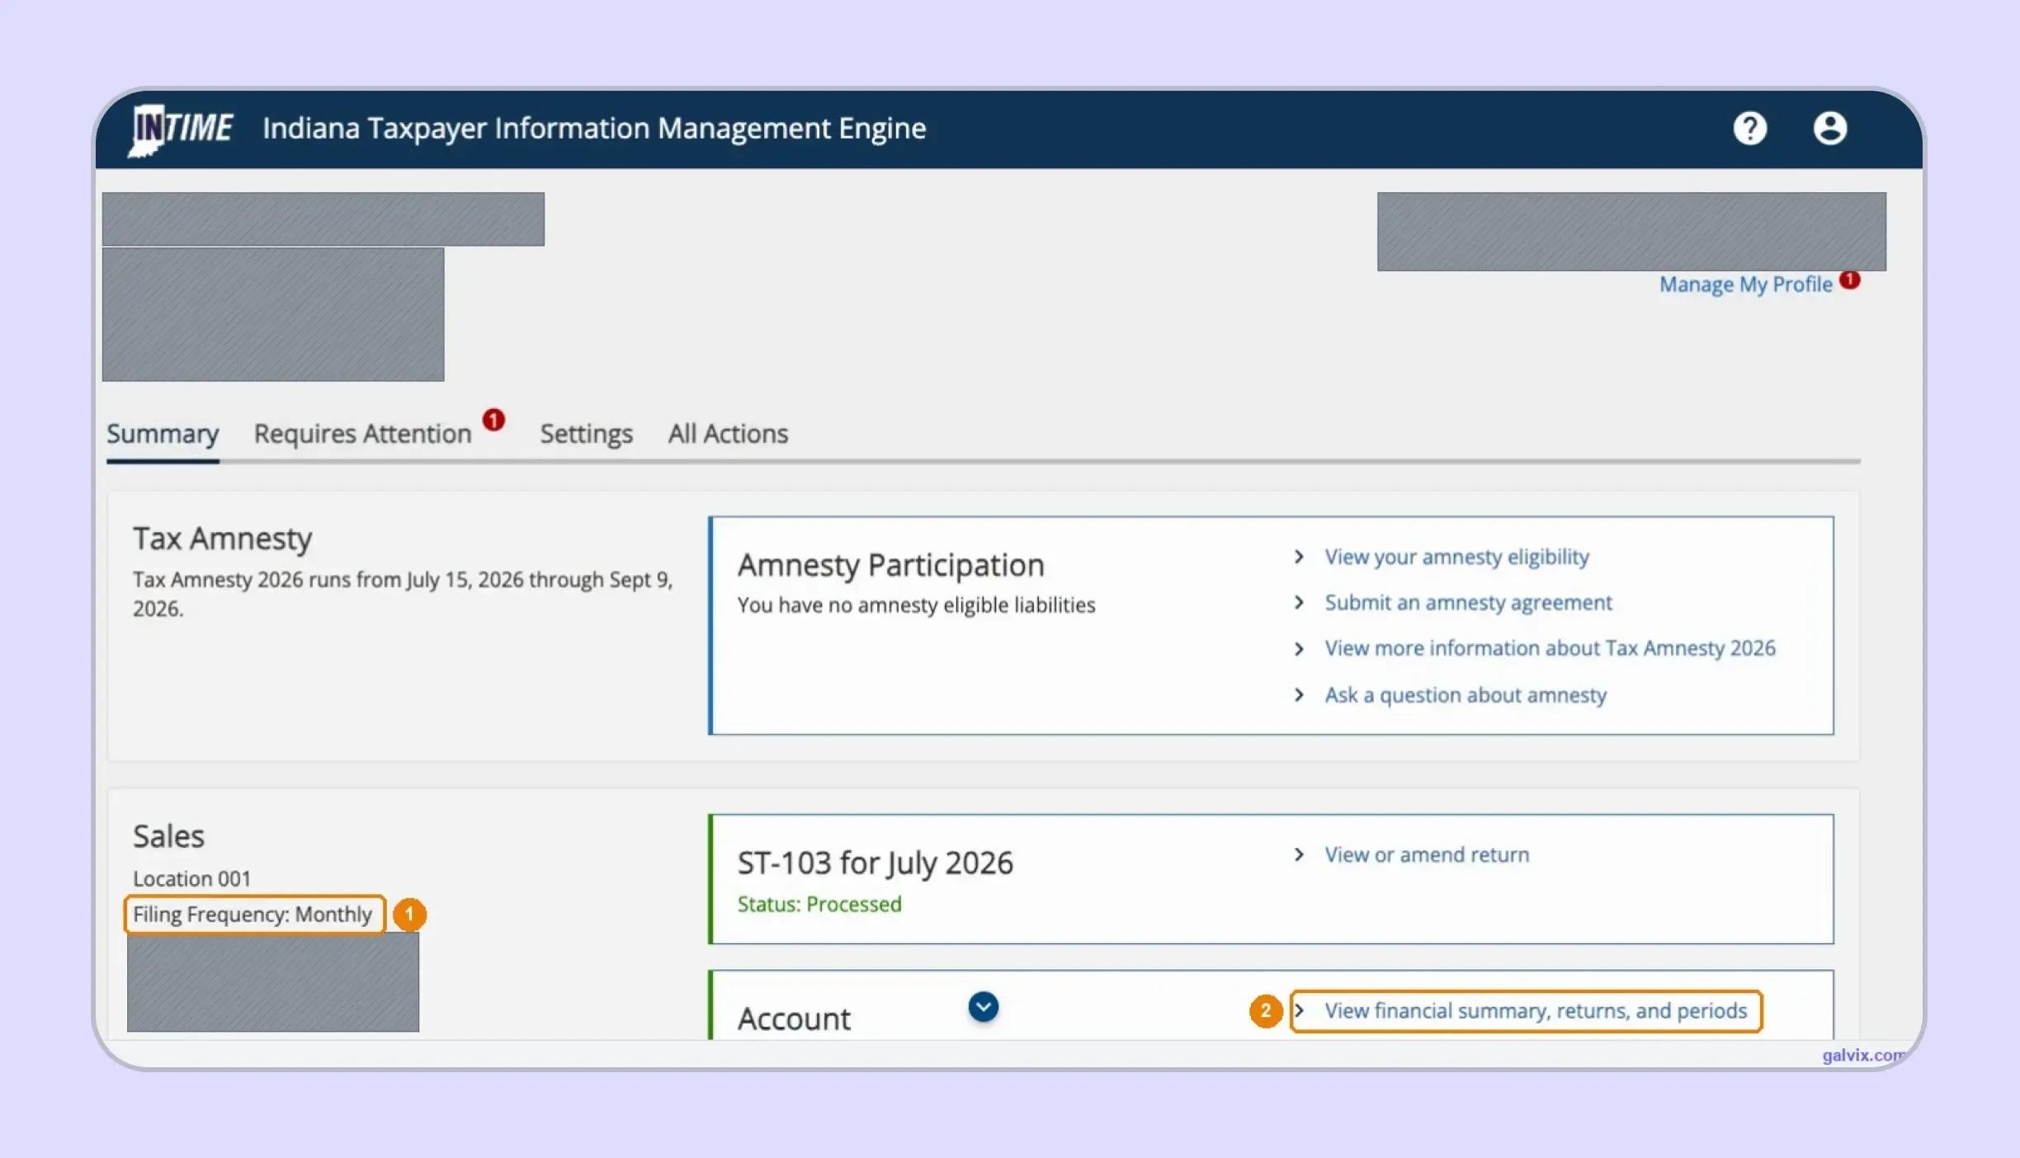Open the All Actions tab
Viewport: 2020px width, 1158px height.
point(728,434)
